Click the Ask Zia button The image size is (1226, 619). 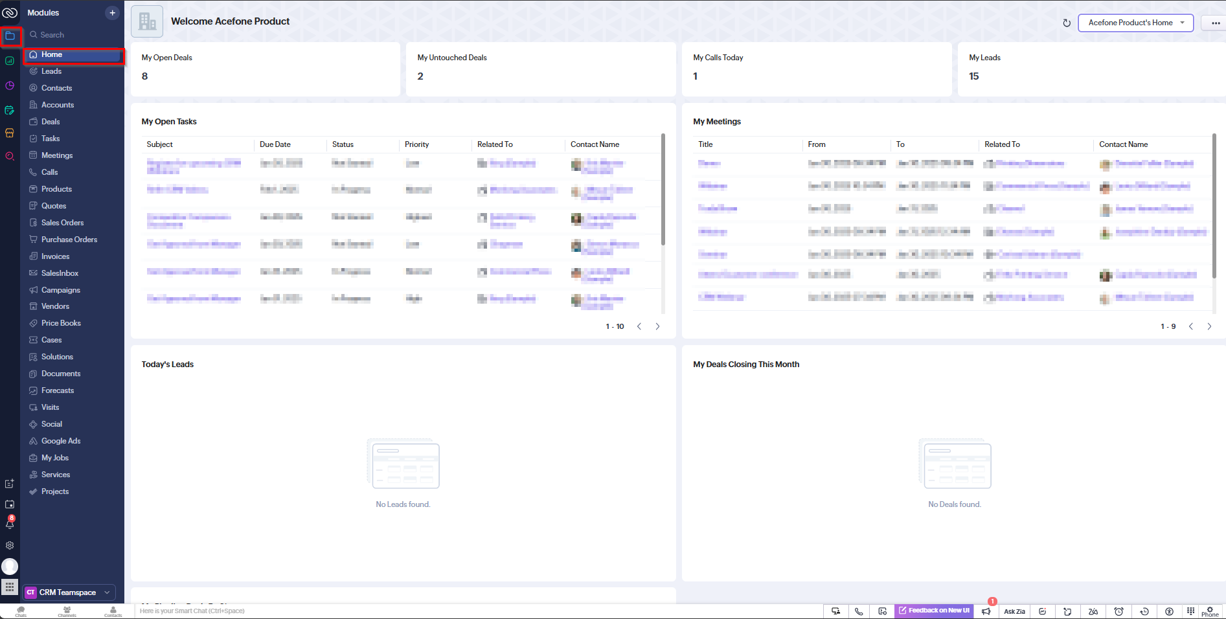pyautogui.click(x=1014, y=611)
